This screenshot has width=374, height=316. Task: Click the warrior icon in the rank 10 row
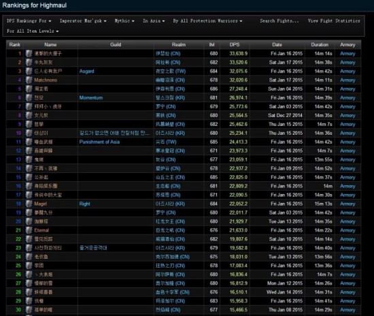(29, 133)
